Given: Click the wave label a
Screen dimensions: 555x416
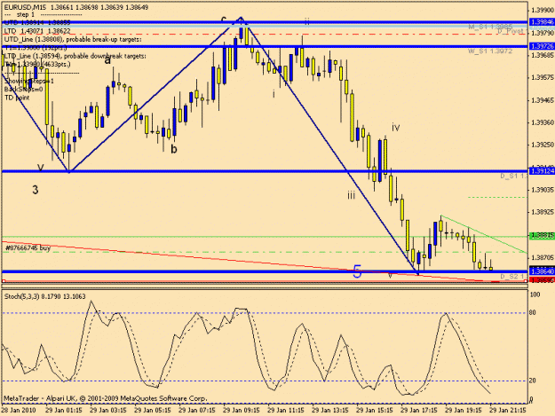Looking at the screenshot, I should coord(107,60).
